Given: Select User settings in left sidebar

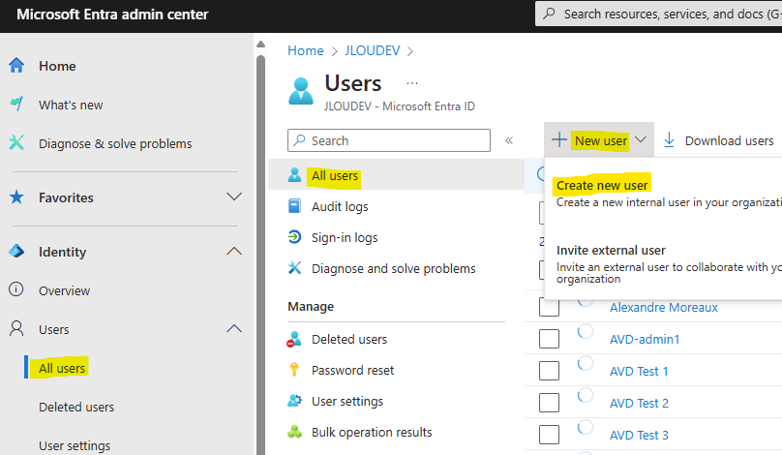Looking at the screenshot, I should [x=75, y=445].
